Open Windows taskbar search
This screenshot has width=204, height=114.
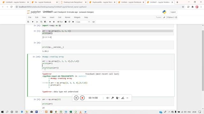click(7, 112)
